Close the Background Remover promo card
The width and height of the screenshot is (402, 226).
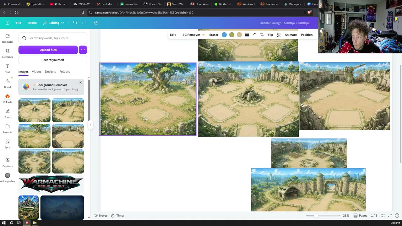tap(80, 83)
